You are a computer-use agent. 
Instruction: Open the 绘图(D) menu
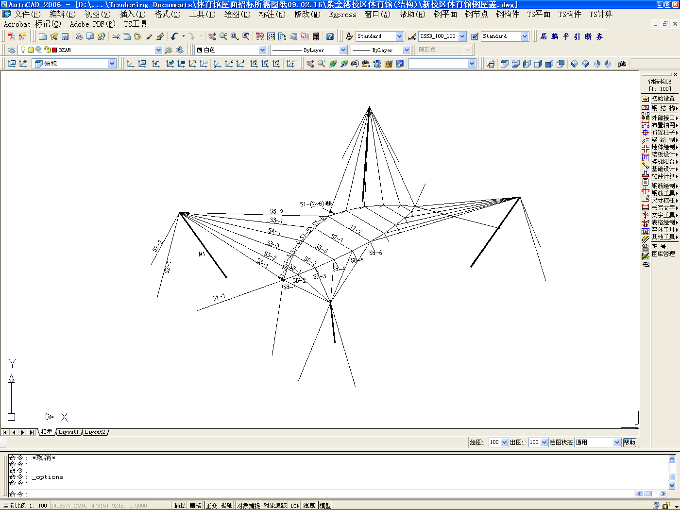pyautogui.click(x=237, y=14)
